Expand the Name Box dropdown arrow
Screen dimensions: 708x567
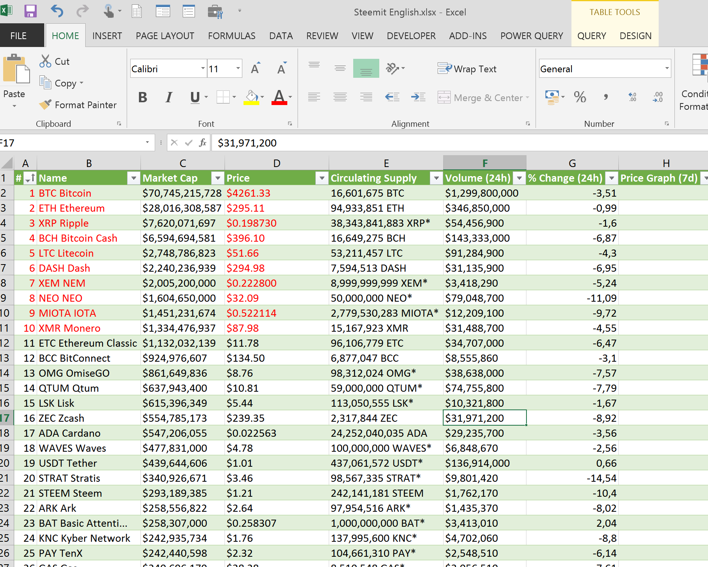pos(147,143)
